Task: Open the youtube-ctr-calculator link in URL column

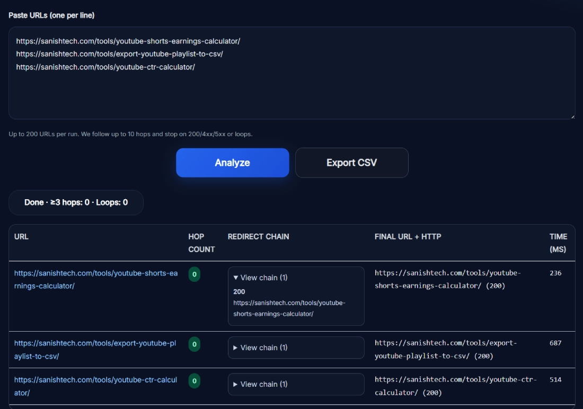Action: 95,380
